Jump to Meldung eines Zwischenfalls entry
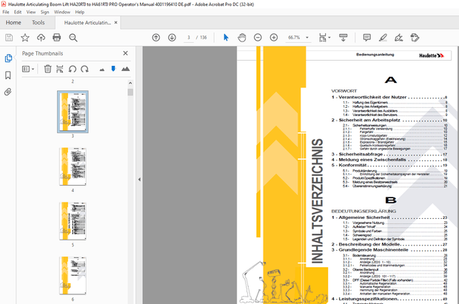The width and height of the screenshot is (459, 304). (x=389, y=160)
